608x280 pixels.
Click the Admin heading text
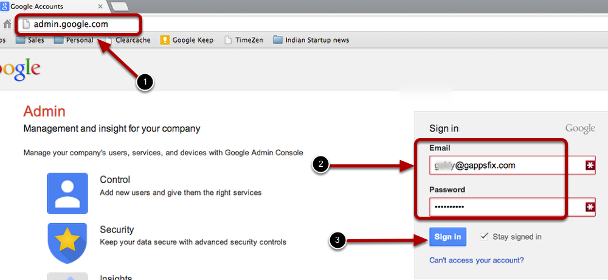click(x=44, y=112)
